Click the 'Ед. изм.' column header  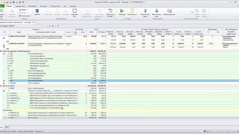68,32
